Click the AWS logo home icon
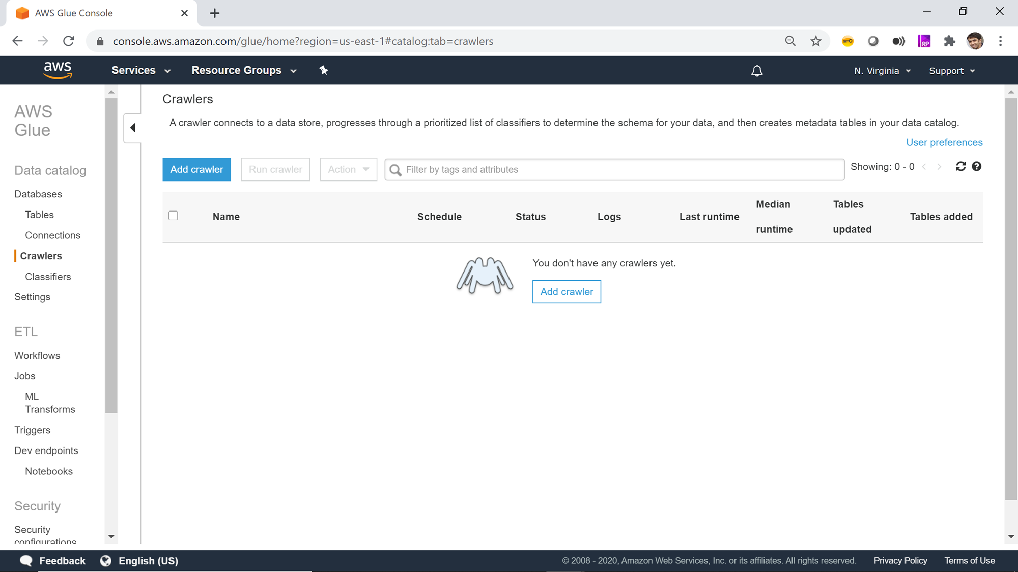Screen dimensions: 1018x572 58,70
